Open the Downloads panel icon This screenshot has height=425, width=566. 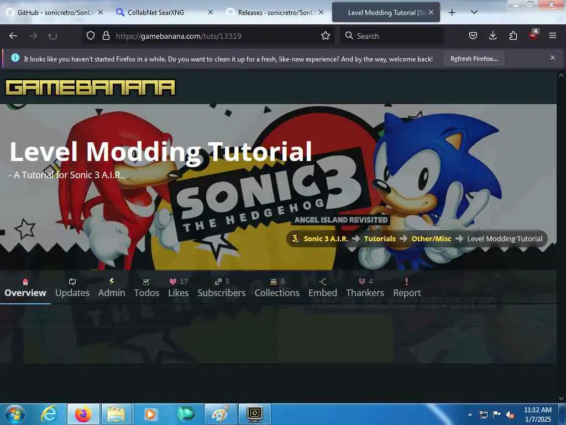492,35
